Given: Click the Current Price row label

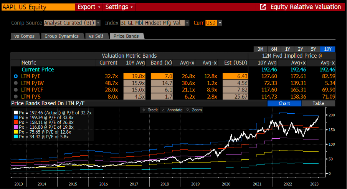Looking at the screenshot, I should [x=38, y=70].
